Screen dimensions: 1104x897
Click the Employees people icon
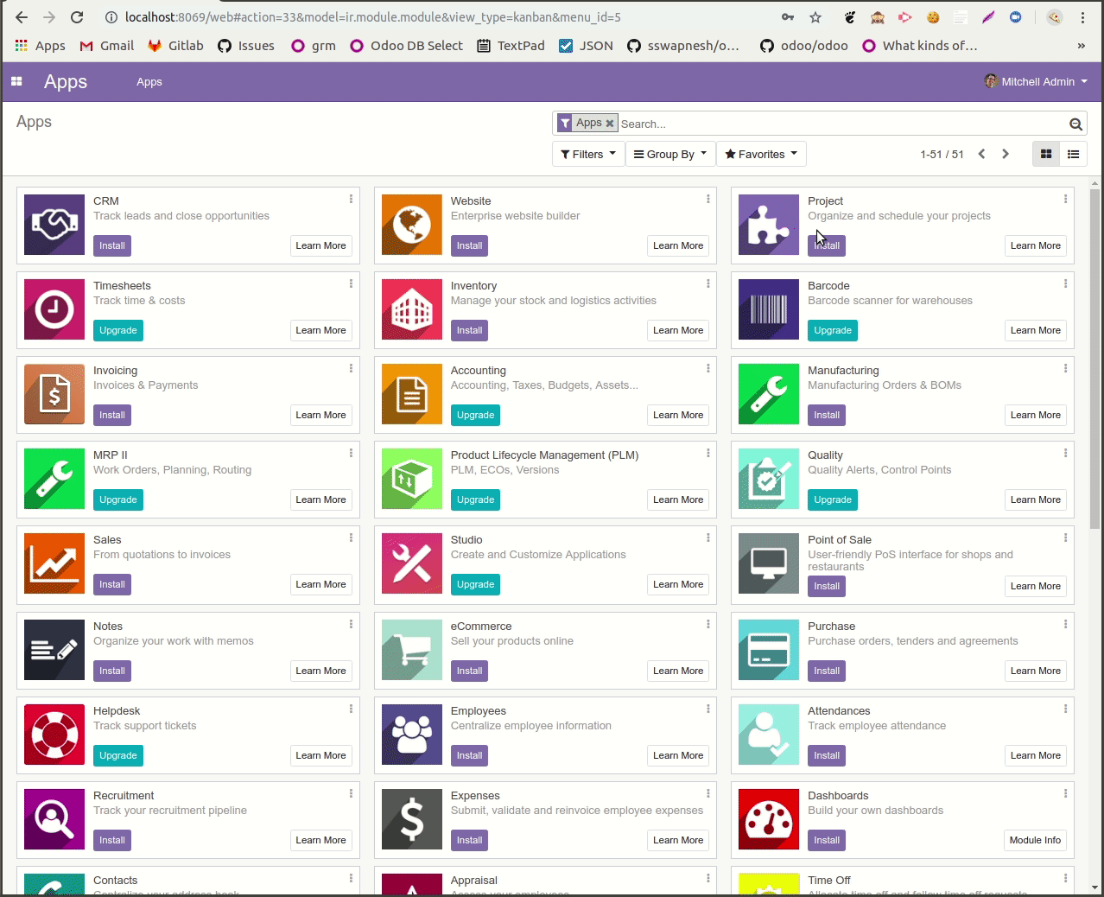point(412,735)
